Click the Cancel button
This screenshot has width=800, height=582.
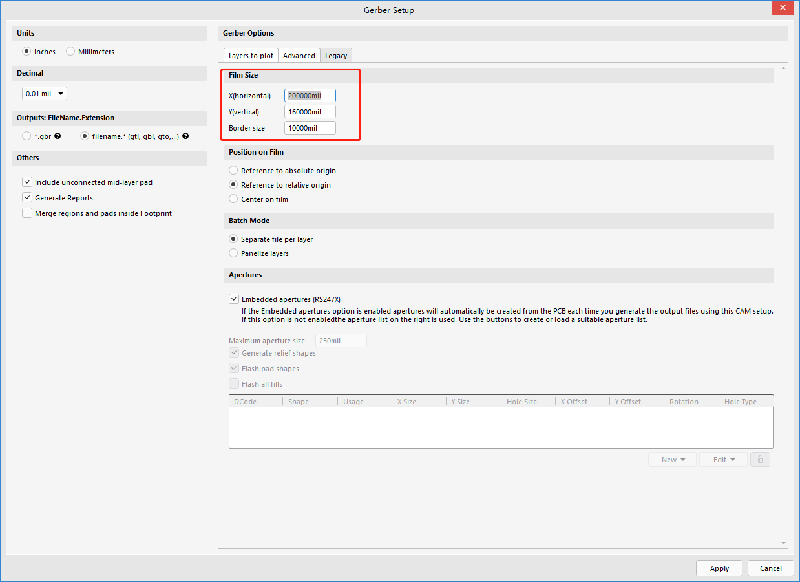point(770,568)
